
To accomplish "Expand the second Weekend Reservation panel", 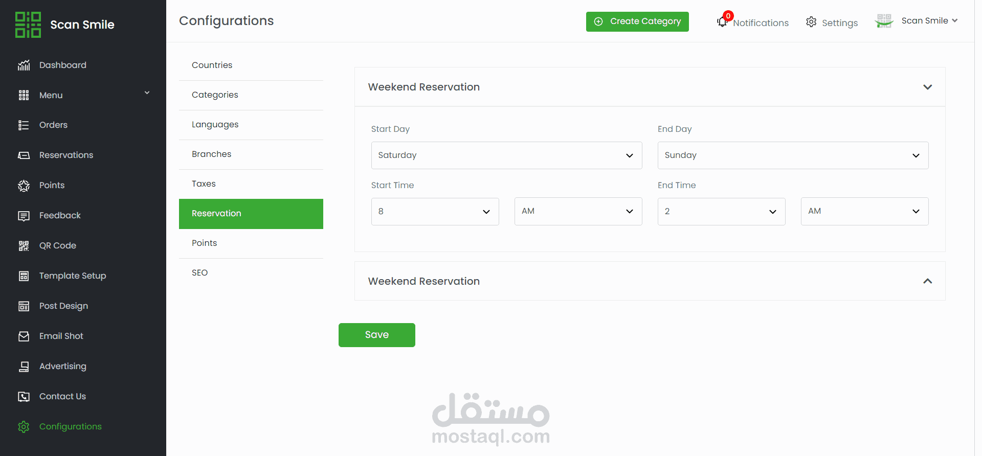I will click(x=927, y=281).
